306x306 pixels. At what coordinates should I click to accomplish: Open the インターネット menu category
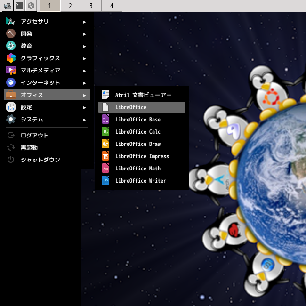(x=40, y=83)
